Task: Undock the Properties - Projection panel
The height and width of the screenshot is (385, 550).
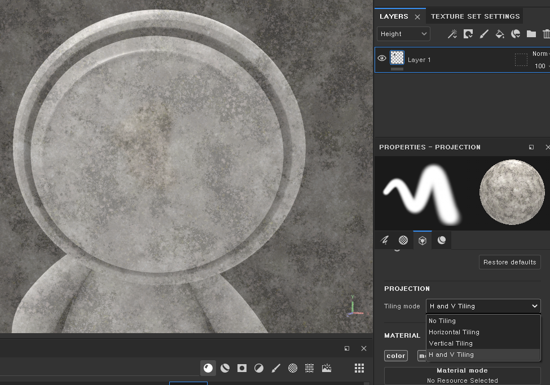Action: [531, 147]
